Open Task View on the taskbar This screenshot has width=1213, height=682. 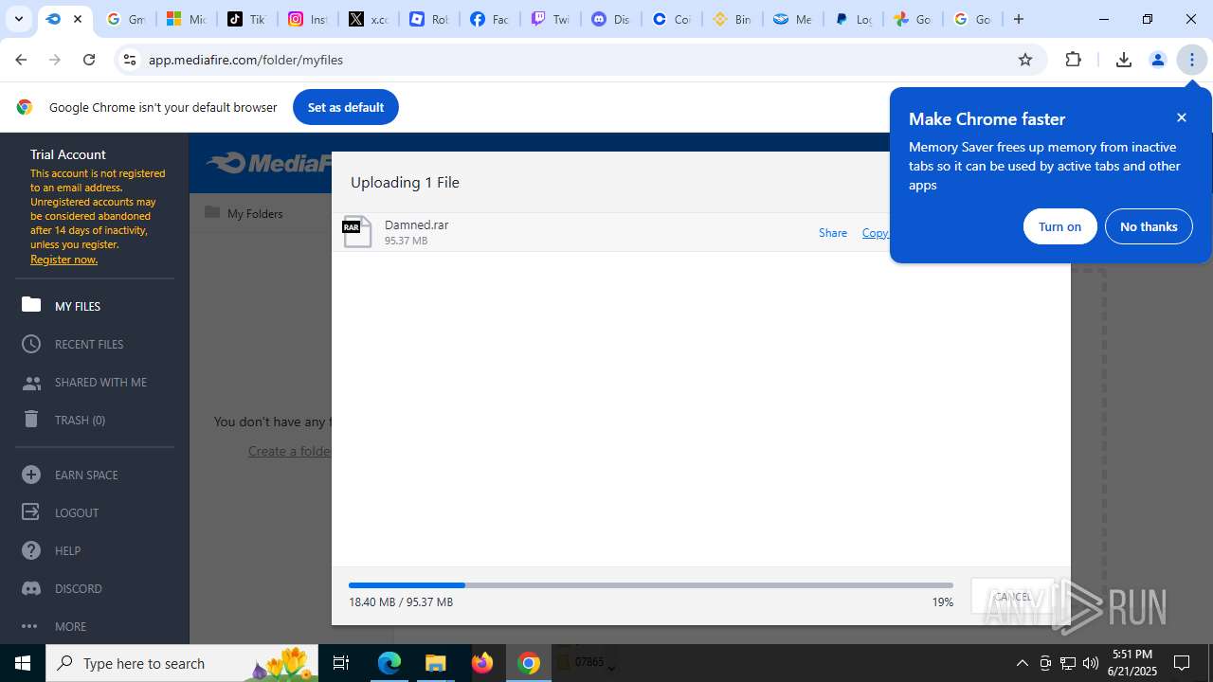pos(342,663)
